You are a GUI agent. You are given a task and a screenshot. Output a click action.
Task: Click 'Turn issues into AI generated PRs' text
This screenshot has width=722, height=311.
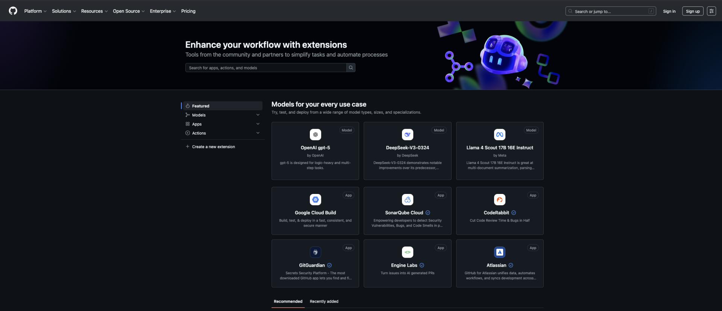pos(408,273)
